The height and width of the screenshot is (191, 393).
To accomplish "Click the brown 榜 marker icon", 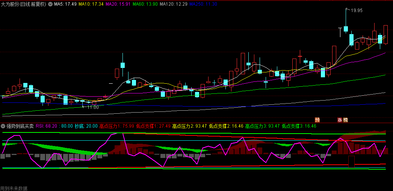I will (346, 120).
